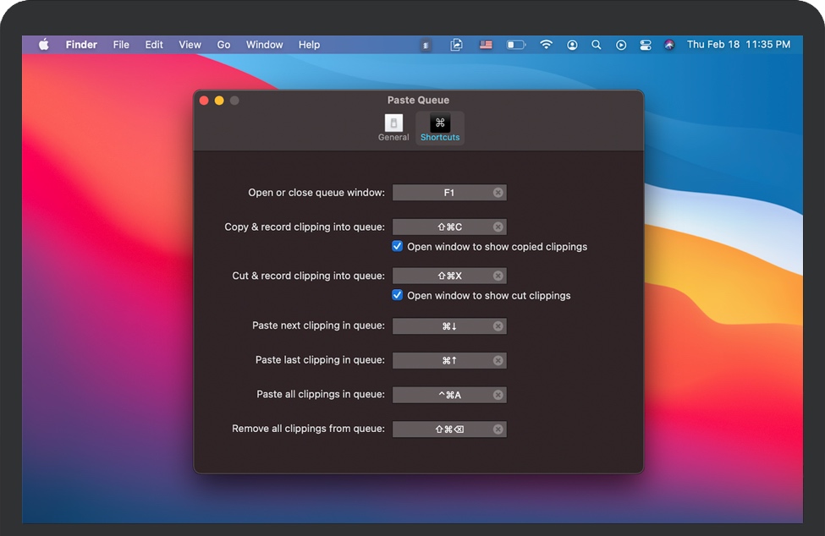Open the Wi-Fi status menu

point(547,45)
